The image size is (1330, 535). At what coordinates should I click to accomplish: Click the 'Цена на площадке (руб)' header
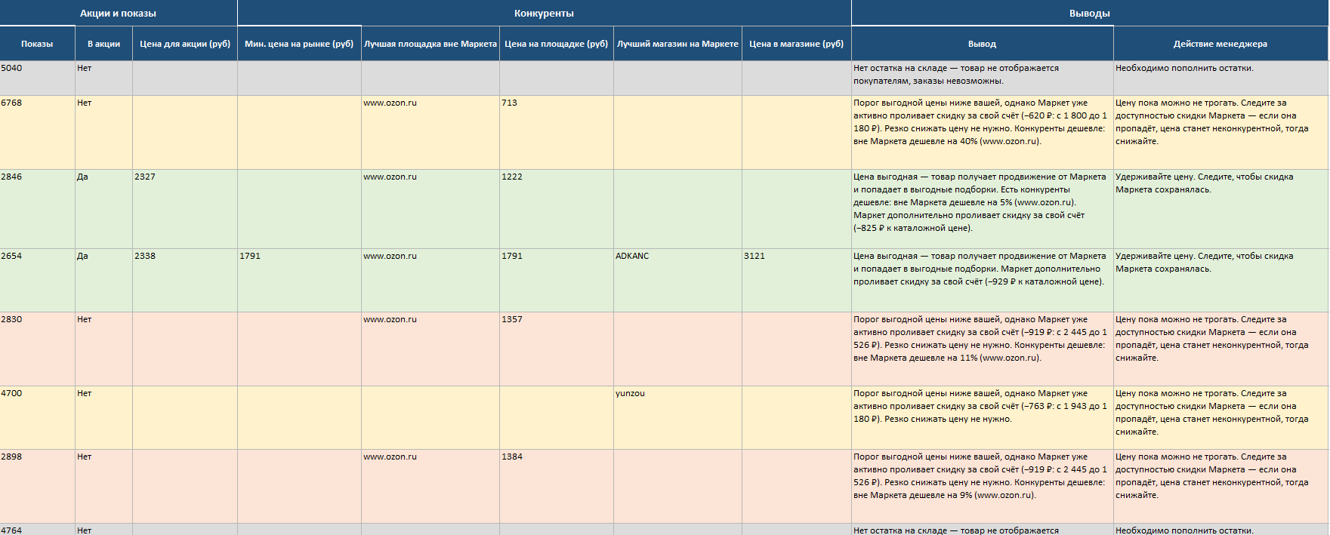pos(557,44)
